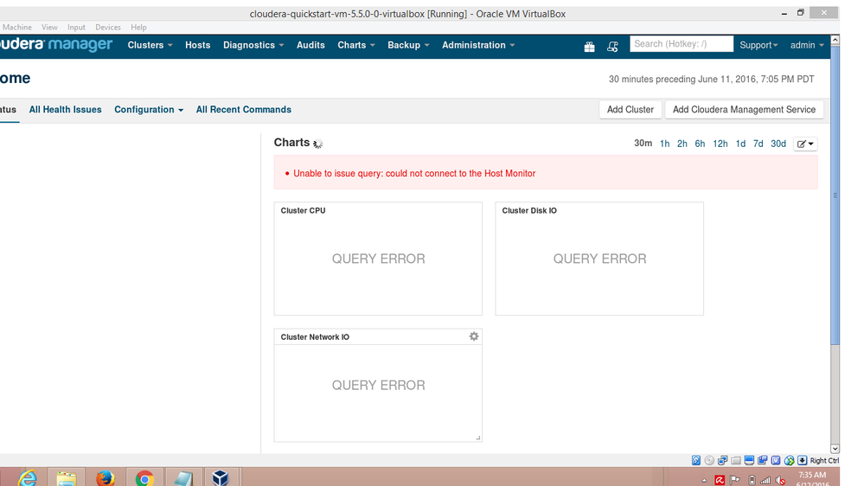Click VirtualBox keyboard capture arrow icon

(803, 460)
